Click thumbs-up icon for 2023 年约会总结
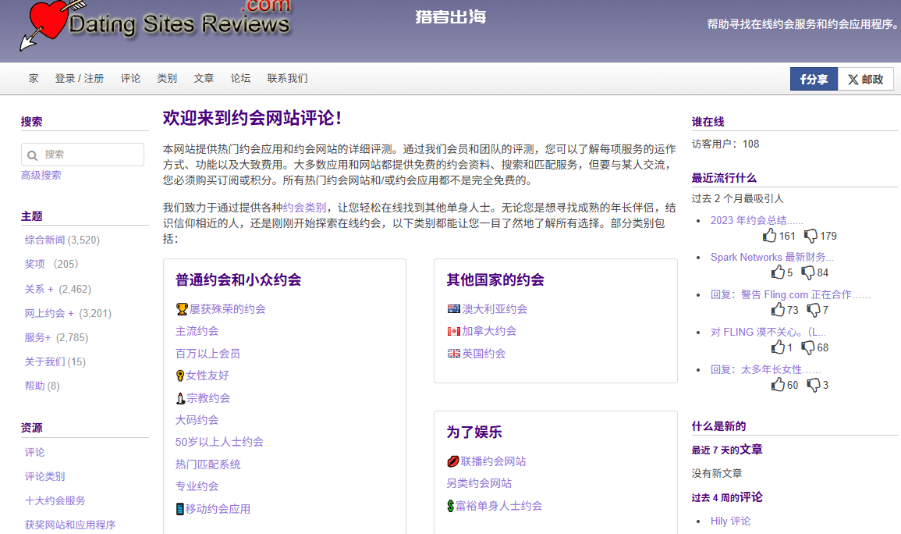Viewport: 901px width, 534px height. tap(770, 236)
